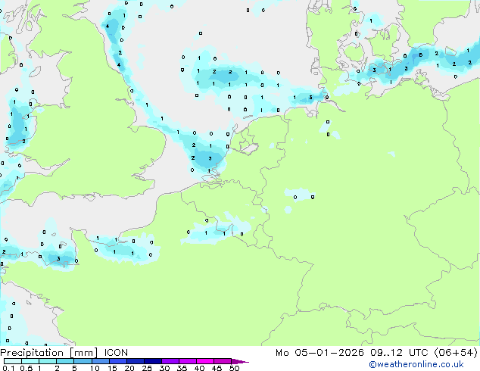Screen dimensions: 480x371
Task: Click the 0.1–0.5 mm legend color box
Action: tap(13, 361)
